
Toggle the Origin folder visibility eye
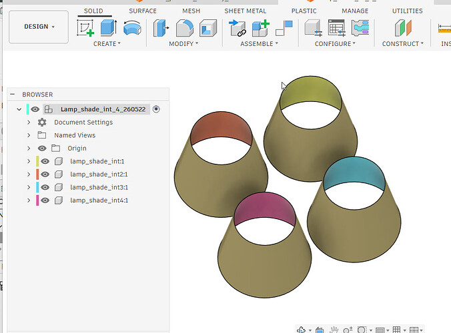pyautogui.click(x=42, y=148)
